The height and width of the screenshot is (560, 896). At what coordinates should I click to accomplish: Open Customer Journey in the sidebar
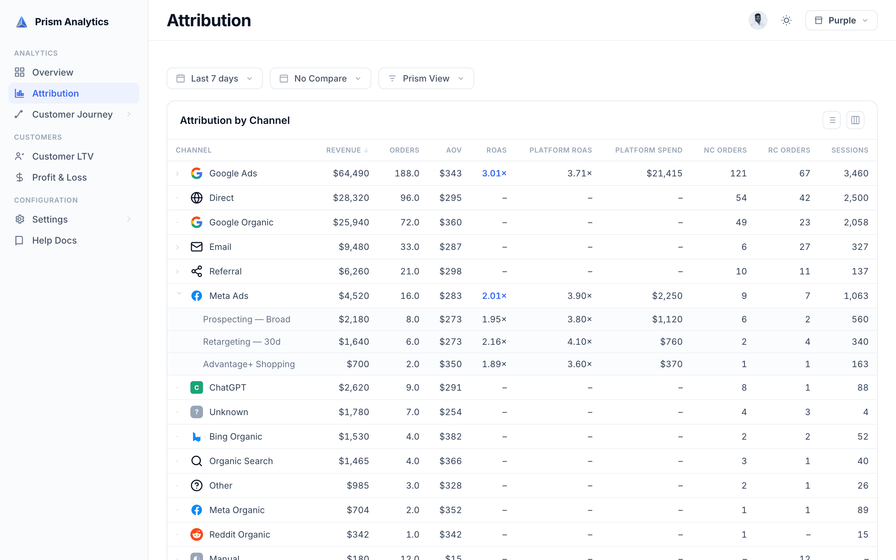tap(74, 114)
